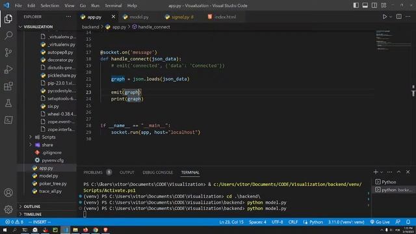Change encoding via UTF-8 in the status bar
Screen dimensions: 416x234
278,222
